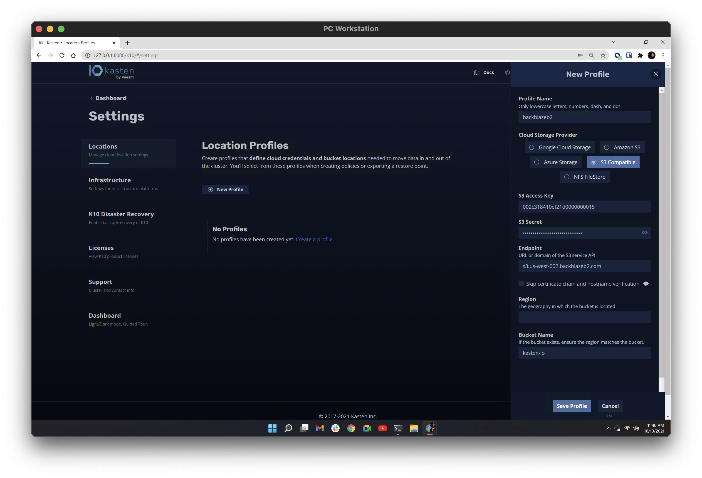Close the Kasten Location Profiles tab
Viewport: 702px width, 478px height.
click(114, 43)
